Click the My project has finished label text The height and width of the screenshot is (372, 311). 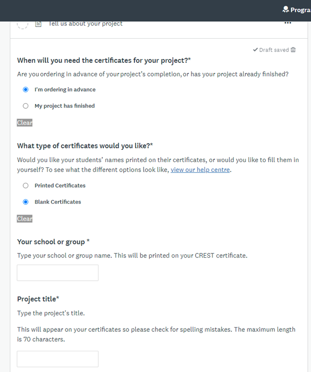coord(65,106)
